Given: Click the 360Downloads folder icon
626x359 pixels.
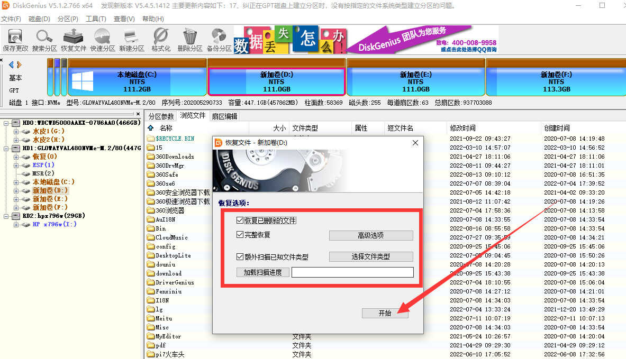Looking at the screenshot, I should point(150,157).
